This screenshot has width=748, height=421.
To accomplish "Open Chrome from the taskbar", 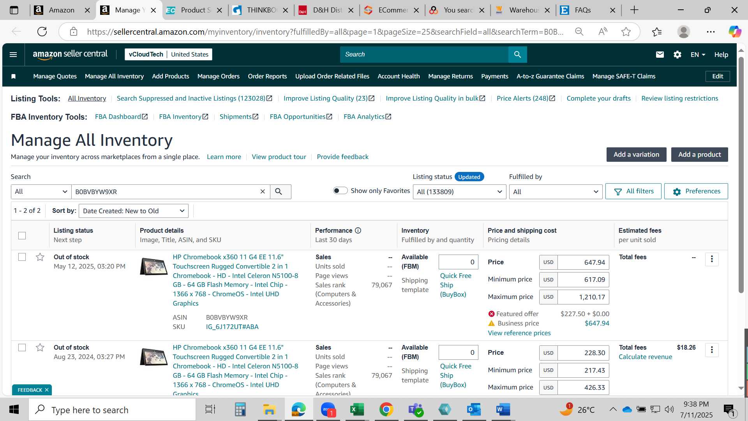I will [x=386, y=410].
